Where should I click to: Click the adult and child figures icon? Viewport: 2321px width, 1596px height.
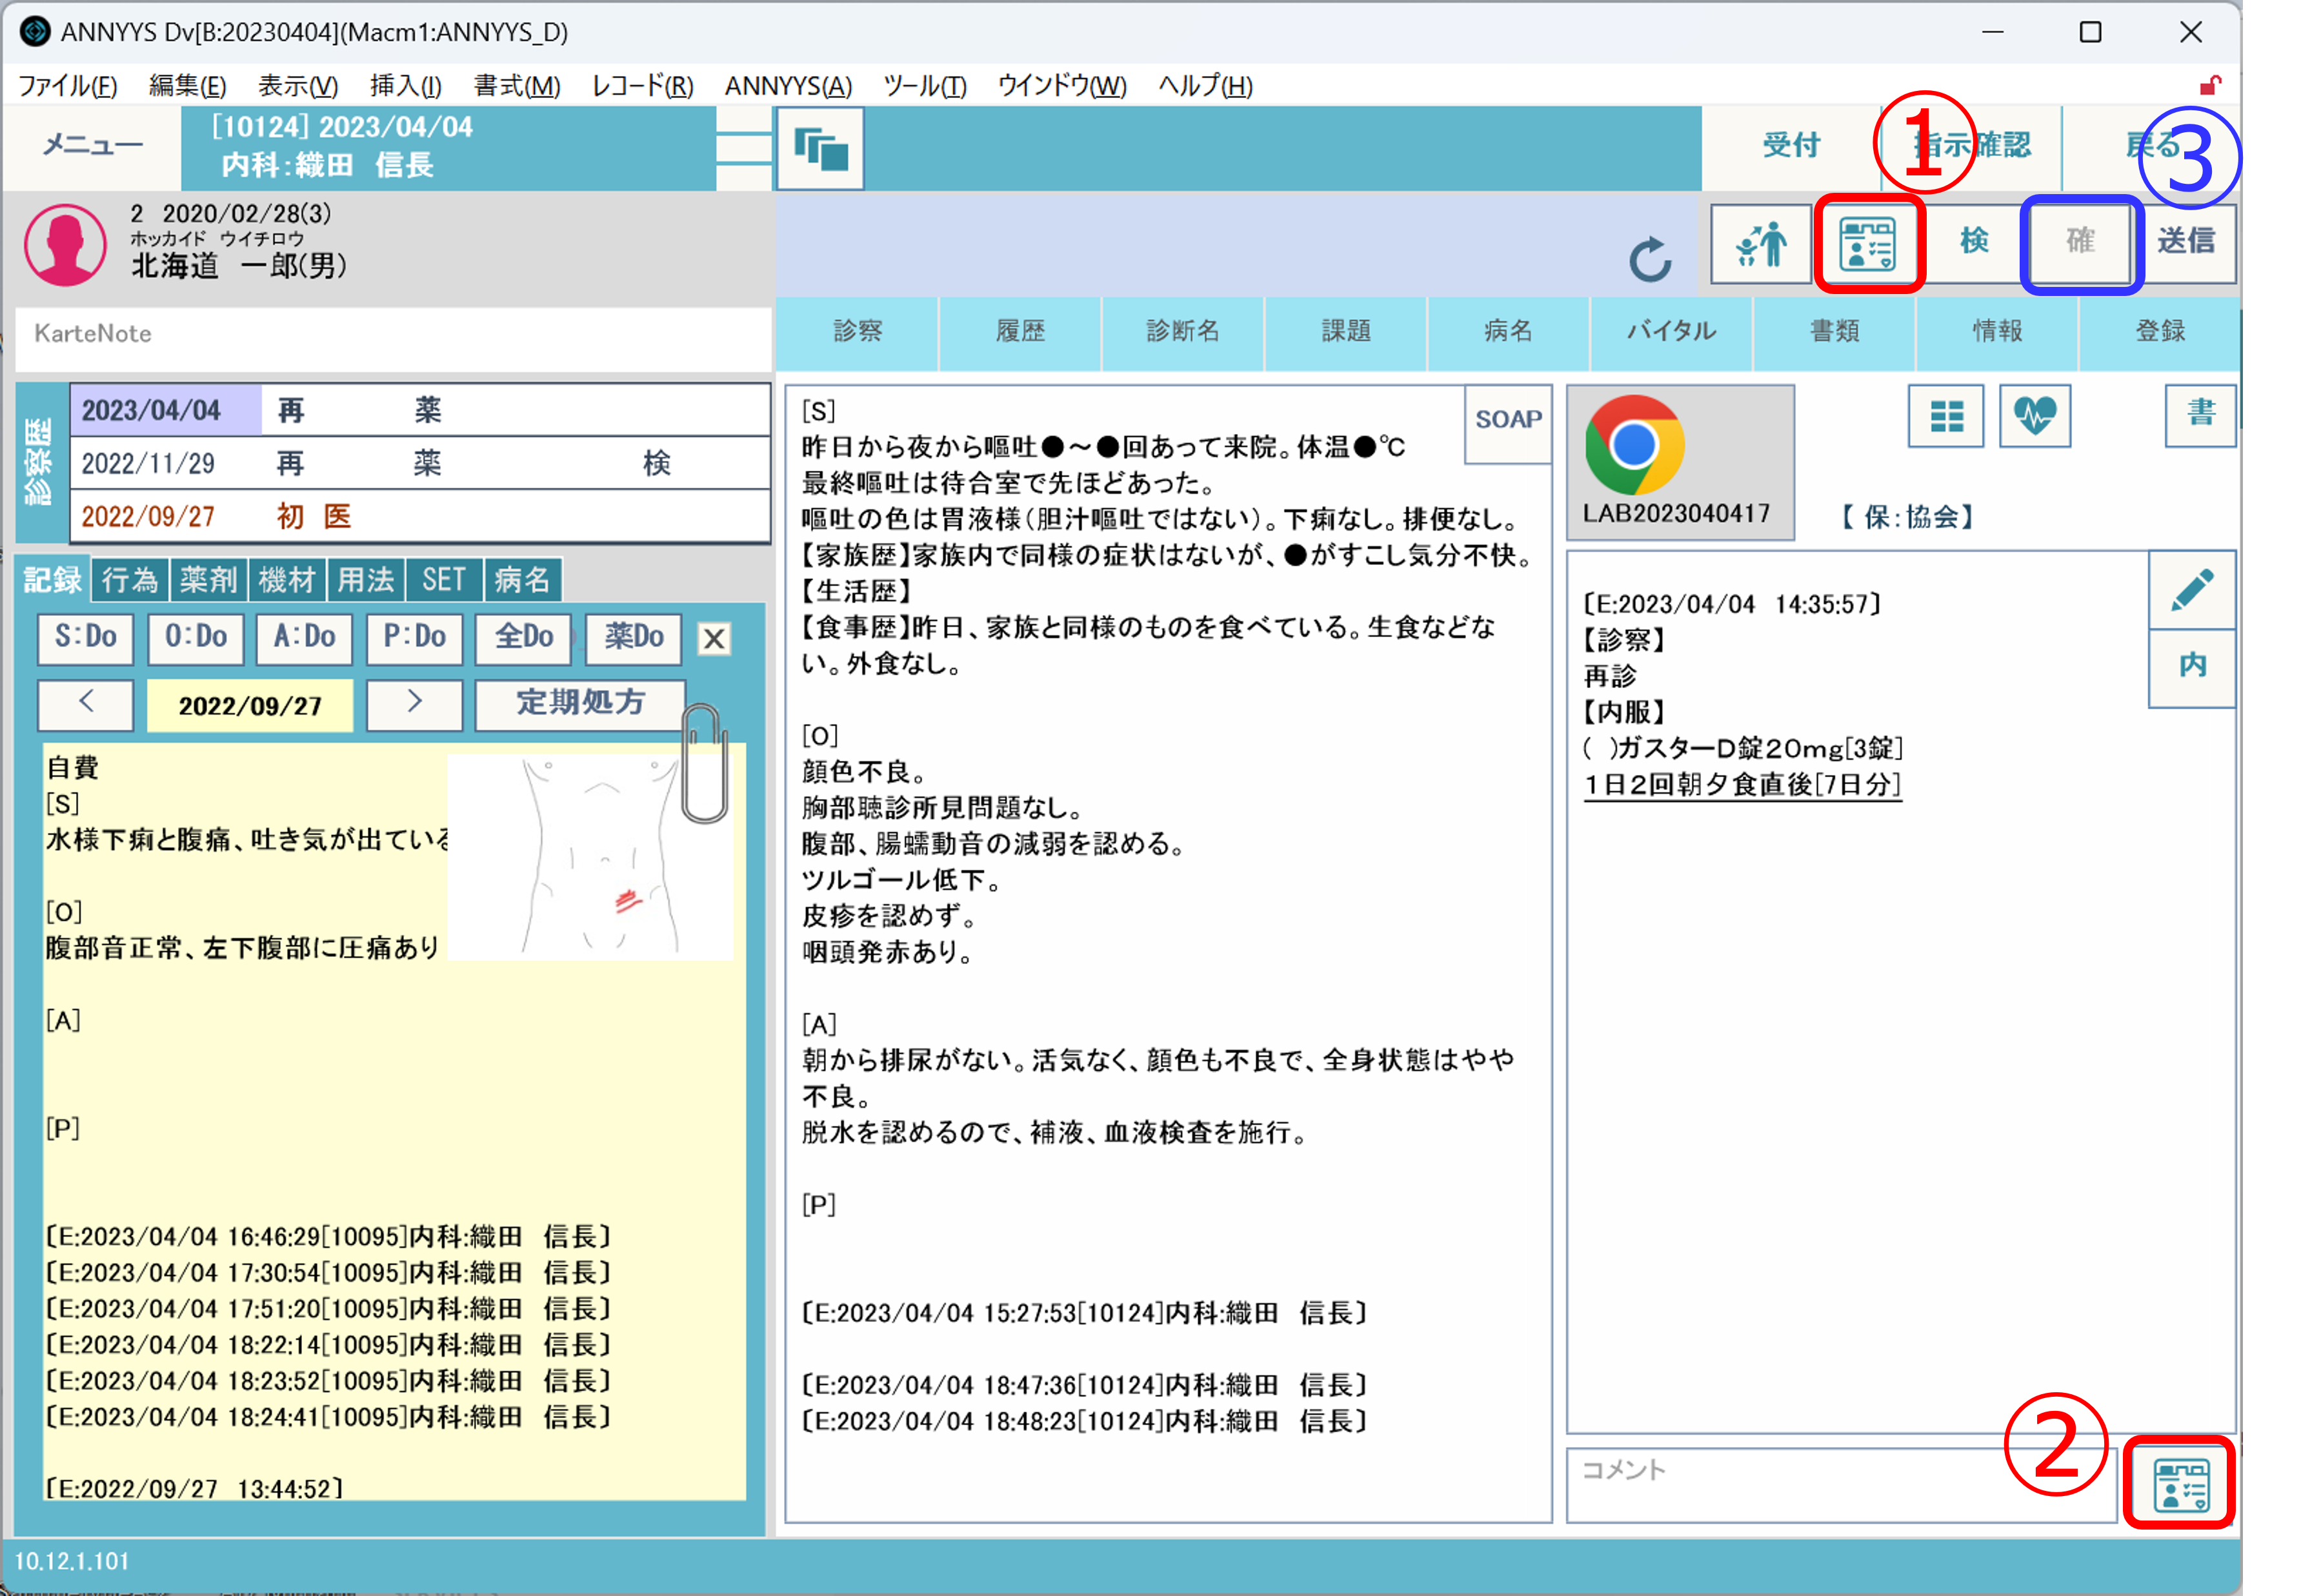click(1760, 243)
